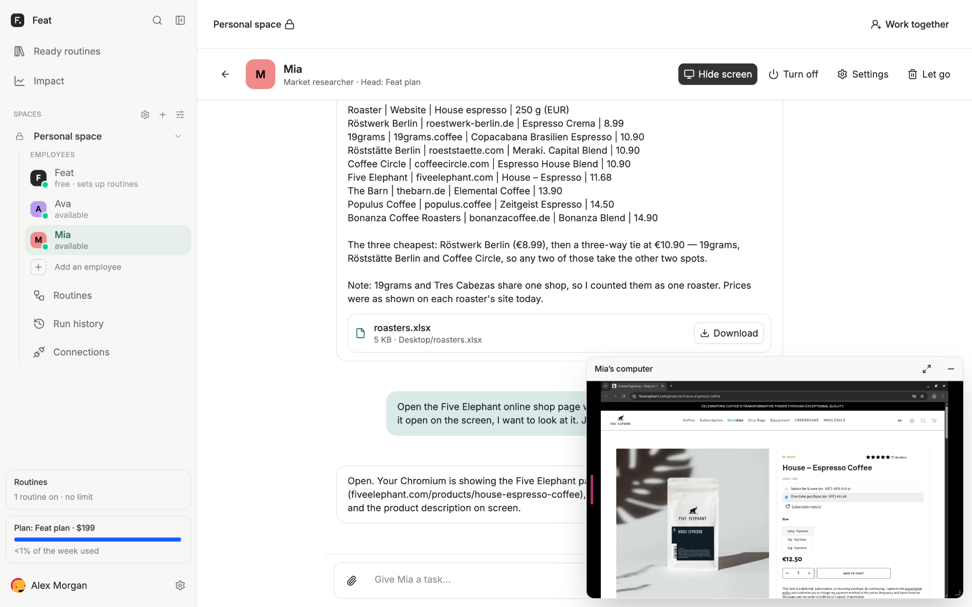Open Chromium three-dot menu
The width and height of the screenshot is (972, 607).
click(x=943, y=396)
